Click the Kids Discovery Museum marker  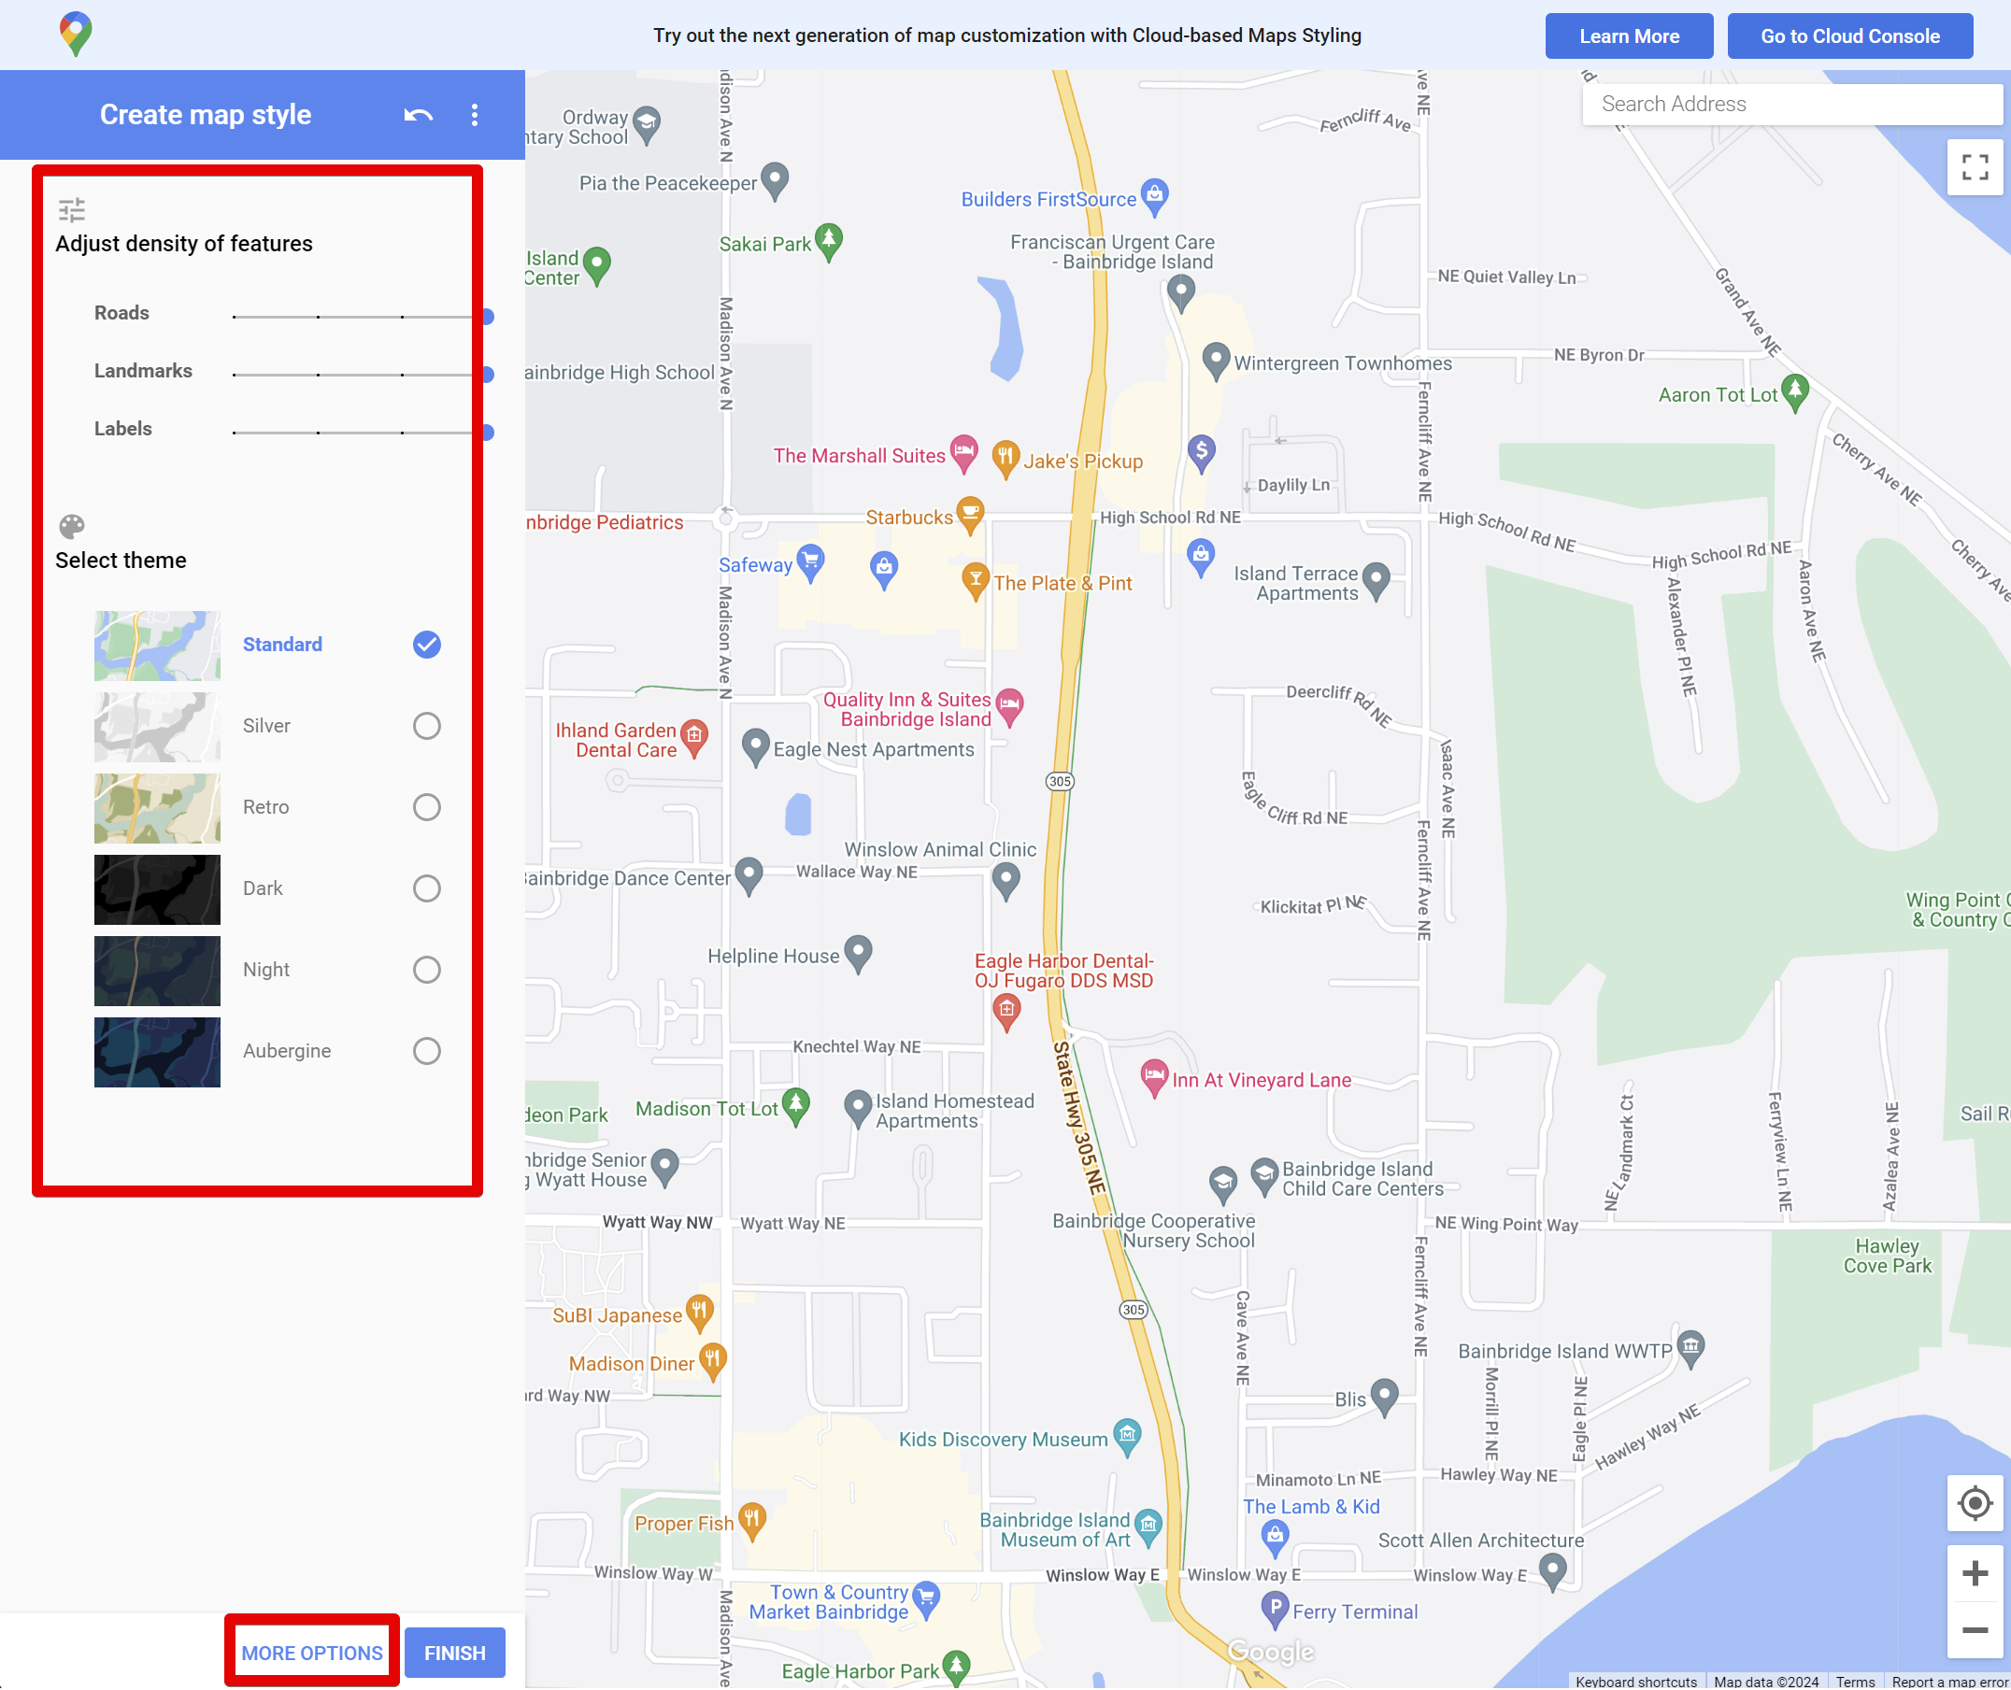(1128, 1438)
